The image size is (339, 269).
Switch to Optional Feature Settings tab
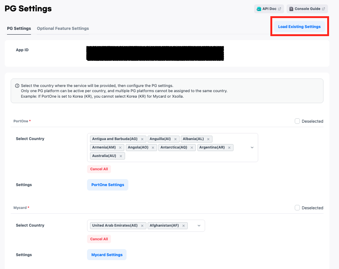[63, 28]
